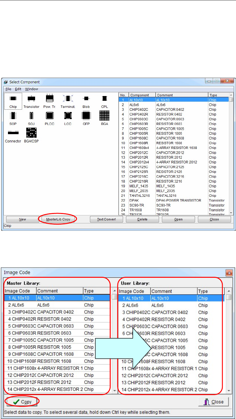Sort by Component column header
The height and width of the screenshot is (419, 236).
pos(142,95)
